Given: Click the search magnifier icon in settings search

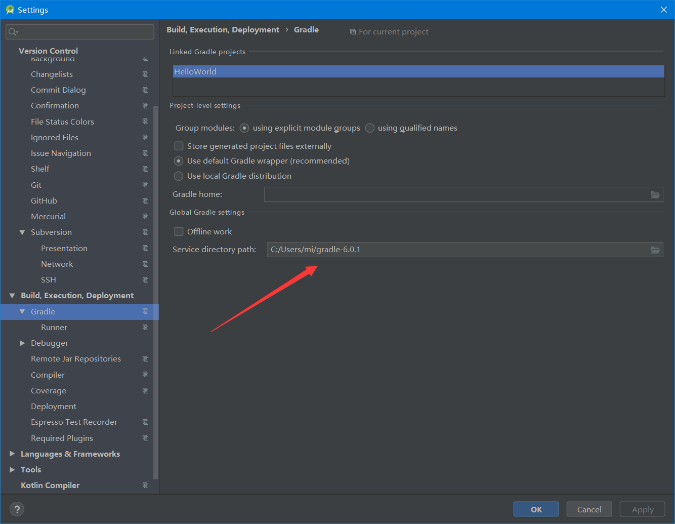Looking at the screenshot, I should click(13, 32).
